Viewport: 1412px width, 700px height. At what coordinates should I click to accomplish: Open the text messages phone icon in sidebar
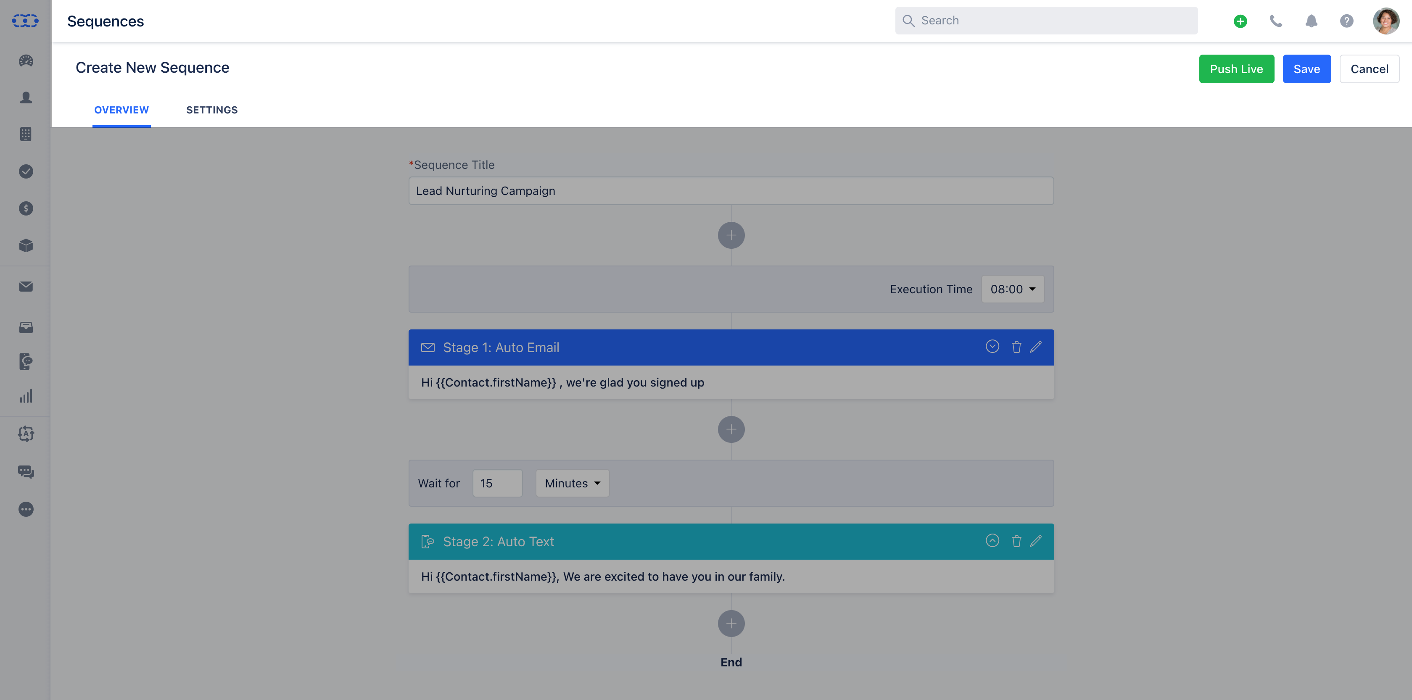point(26,361)
